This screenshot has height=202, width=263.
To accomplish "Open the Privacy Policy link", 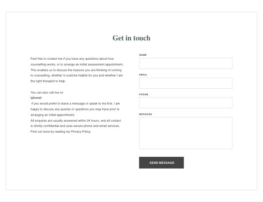I will coord(81,132).
